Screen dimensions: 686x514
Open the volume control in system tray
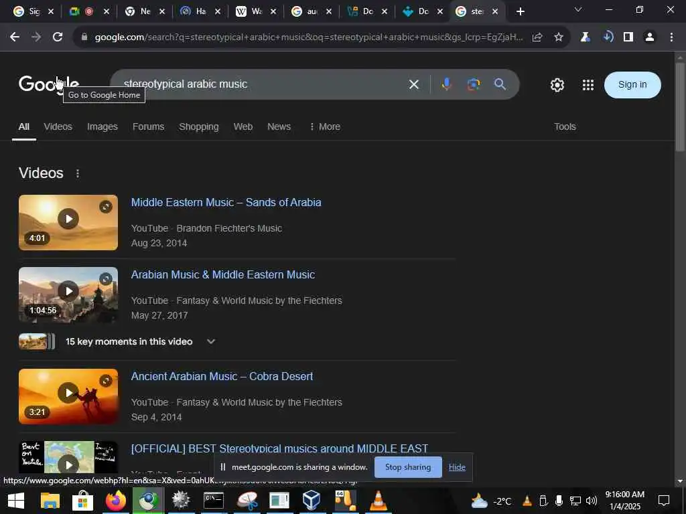591,501
